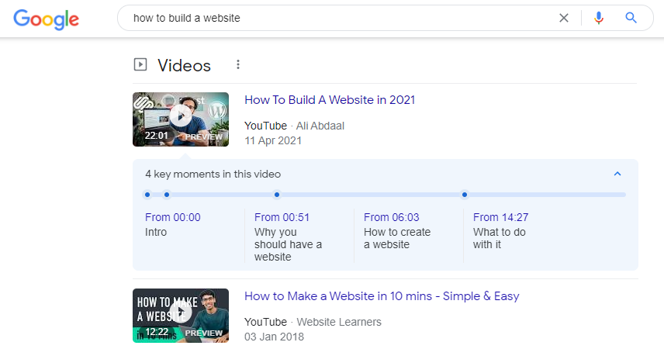Viewport: 664px width, 349px height.
Task: Click the Google logo
Action: point(47,19)
